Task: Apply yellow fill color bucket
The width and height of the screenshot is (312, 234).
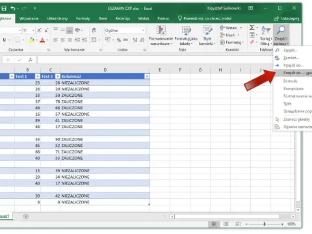Action: 32,40
